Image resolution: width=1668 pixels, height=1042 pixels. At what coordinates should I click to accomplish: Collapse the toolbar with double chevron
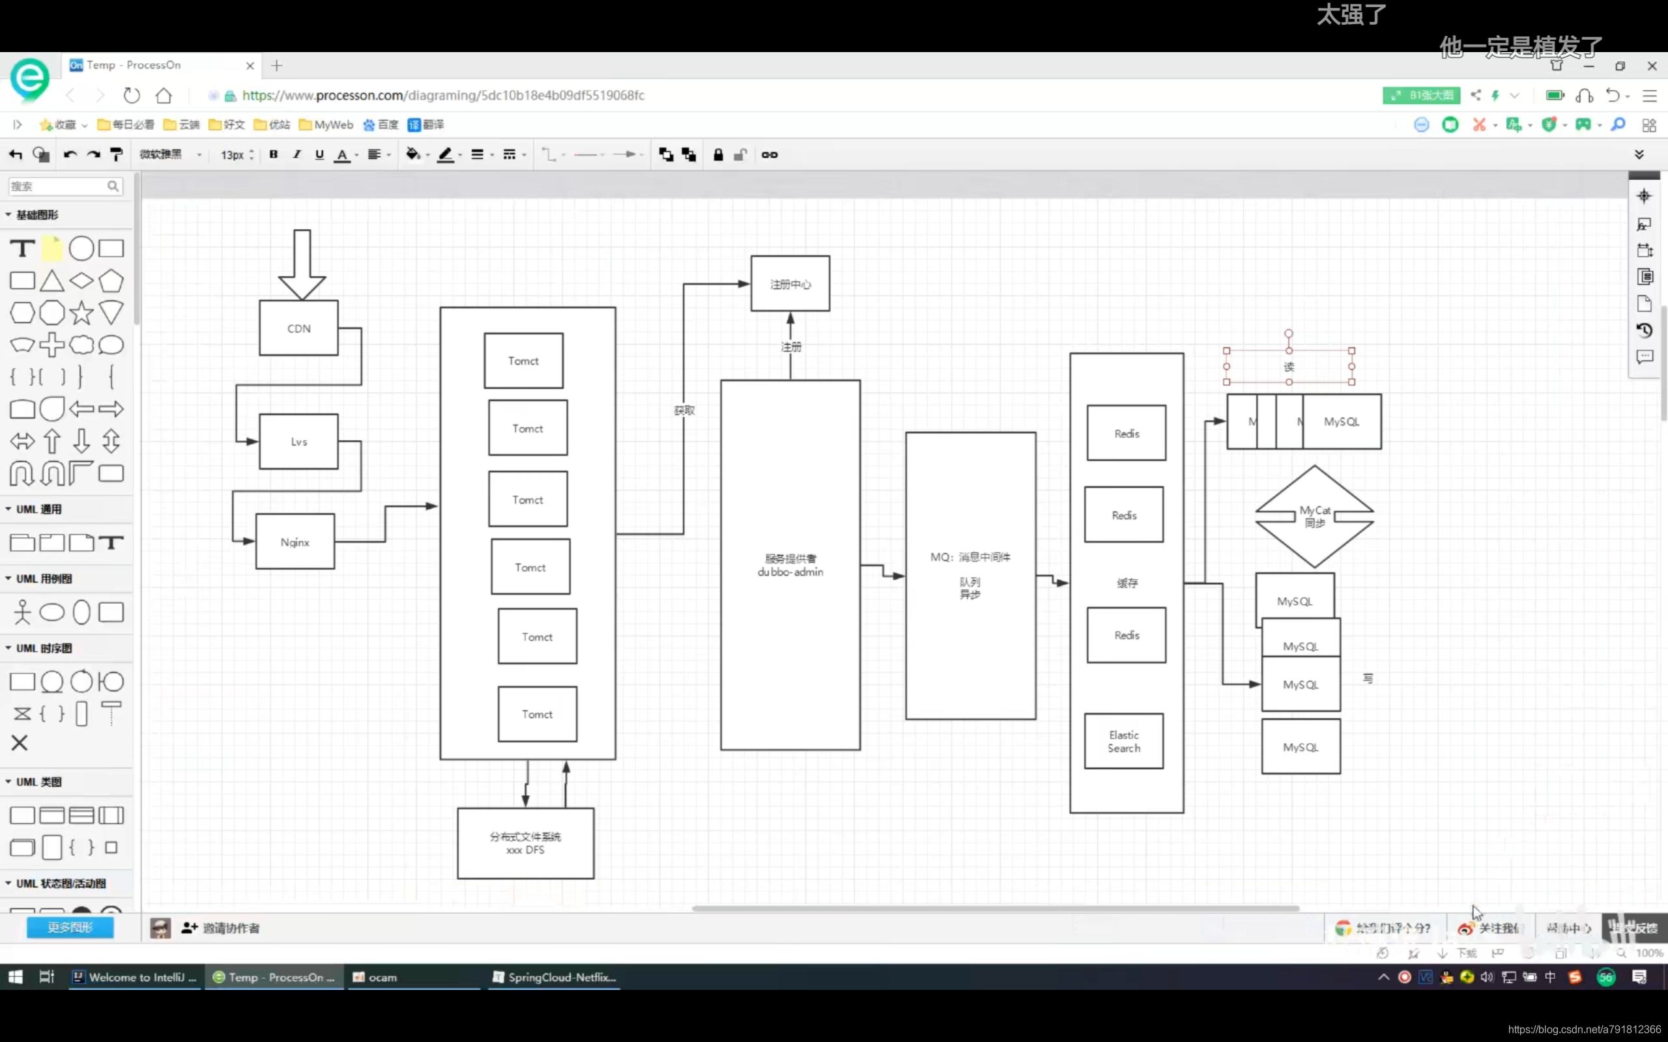pyautogui.click(x=1639, y=154)
